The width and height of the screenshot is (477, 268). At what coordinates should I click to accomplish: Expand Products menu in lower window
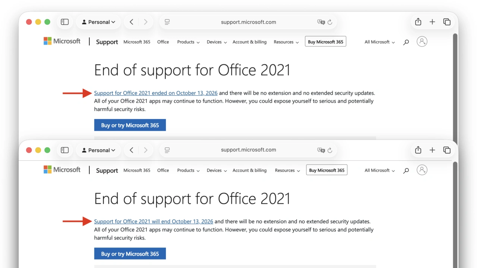pos(188,170)
